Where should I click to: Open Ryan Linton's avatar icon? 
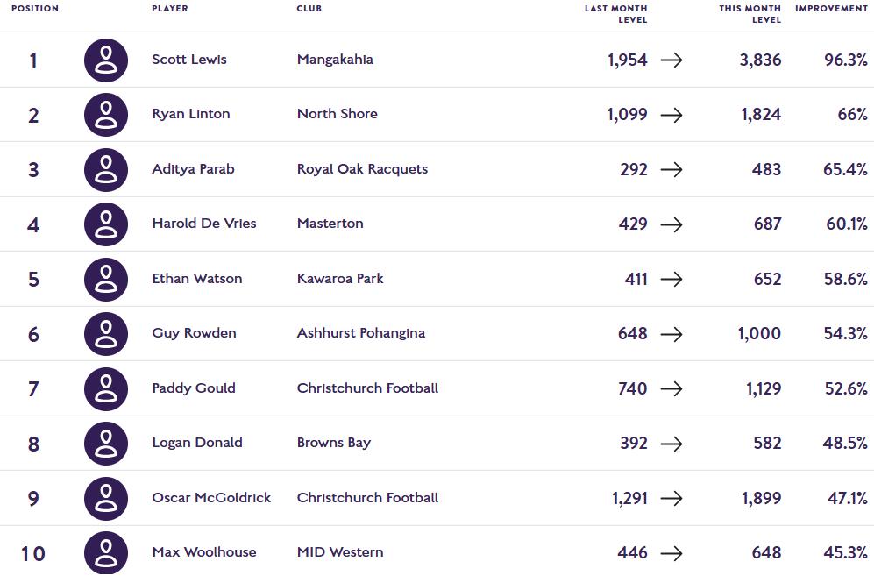[x=106, y=115]
